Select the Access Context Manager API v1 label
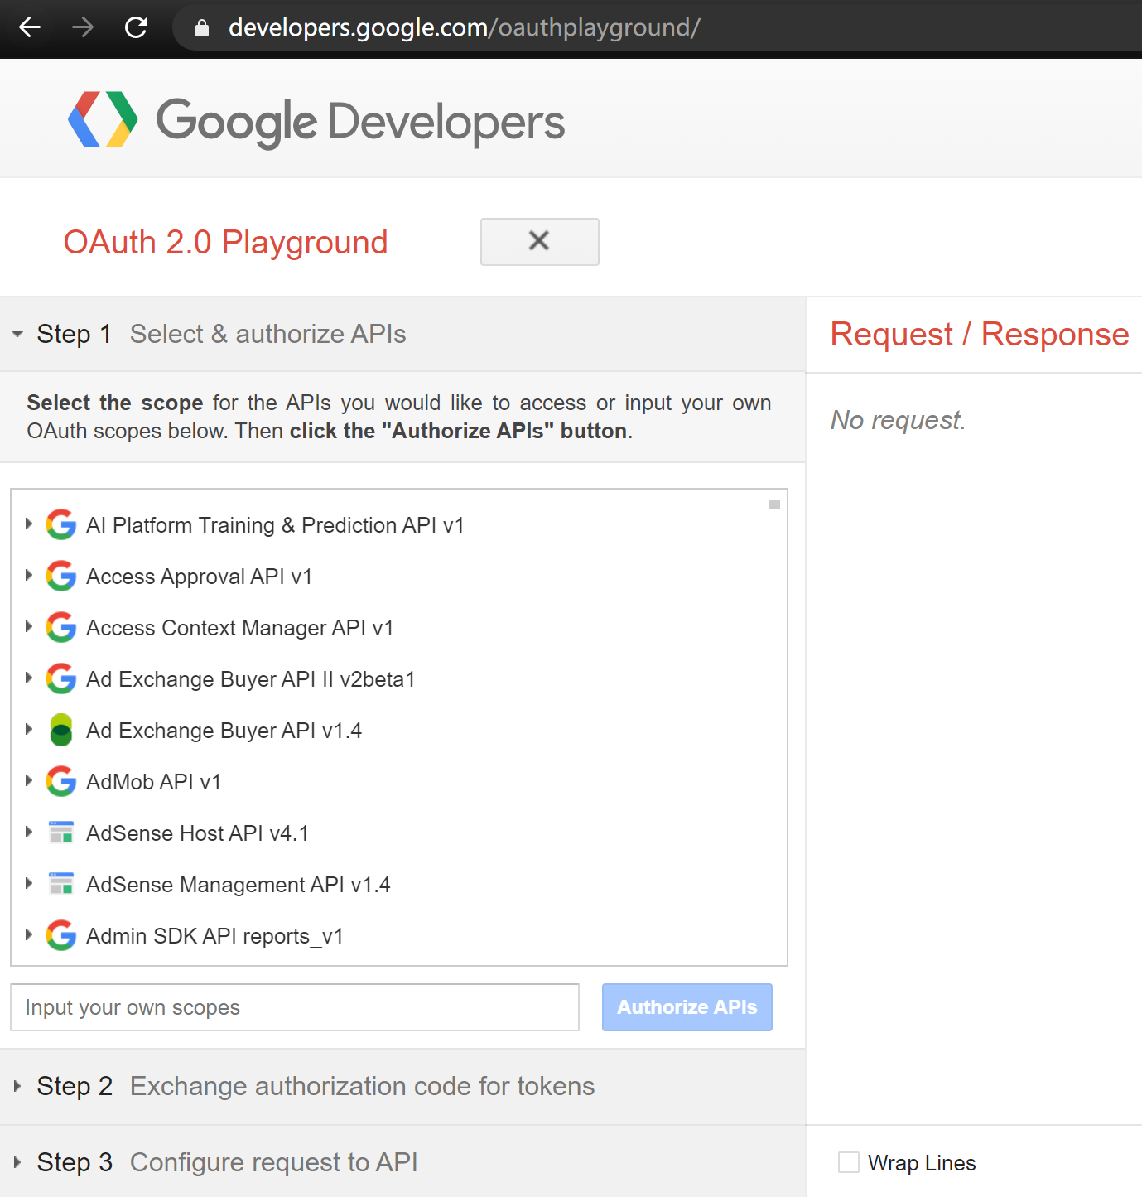The height and width of the screenshot is (1197, 1142). [x=239, y=628]
